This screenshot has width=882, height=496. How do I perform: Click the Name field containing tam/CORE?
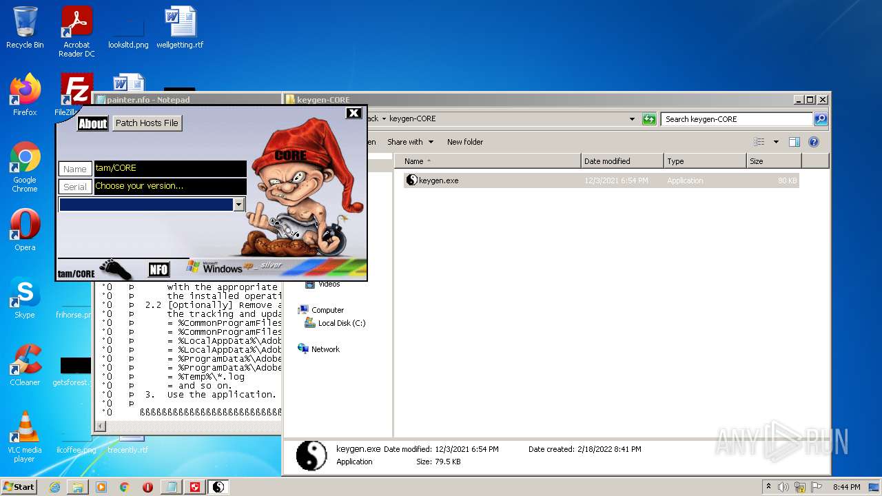[x=170, y=168]
